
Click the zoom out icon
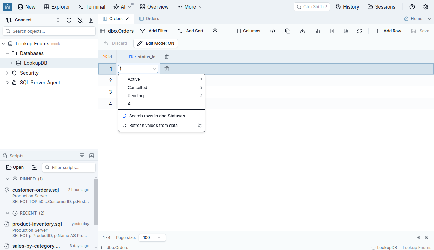(419, 238)
